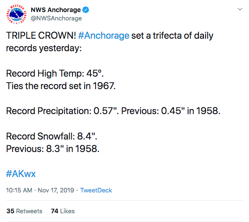View the 74 Likes list
Image resolution: width=249 pixels, height=222 pixels.
point(63,211)
